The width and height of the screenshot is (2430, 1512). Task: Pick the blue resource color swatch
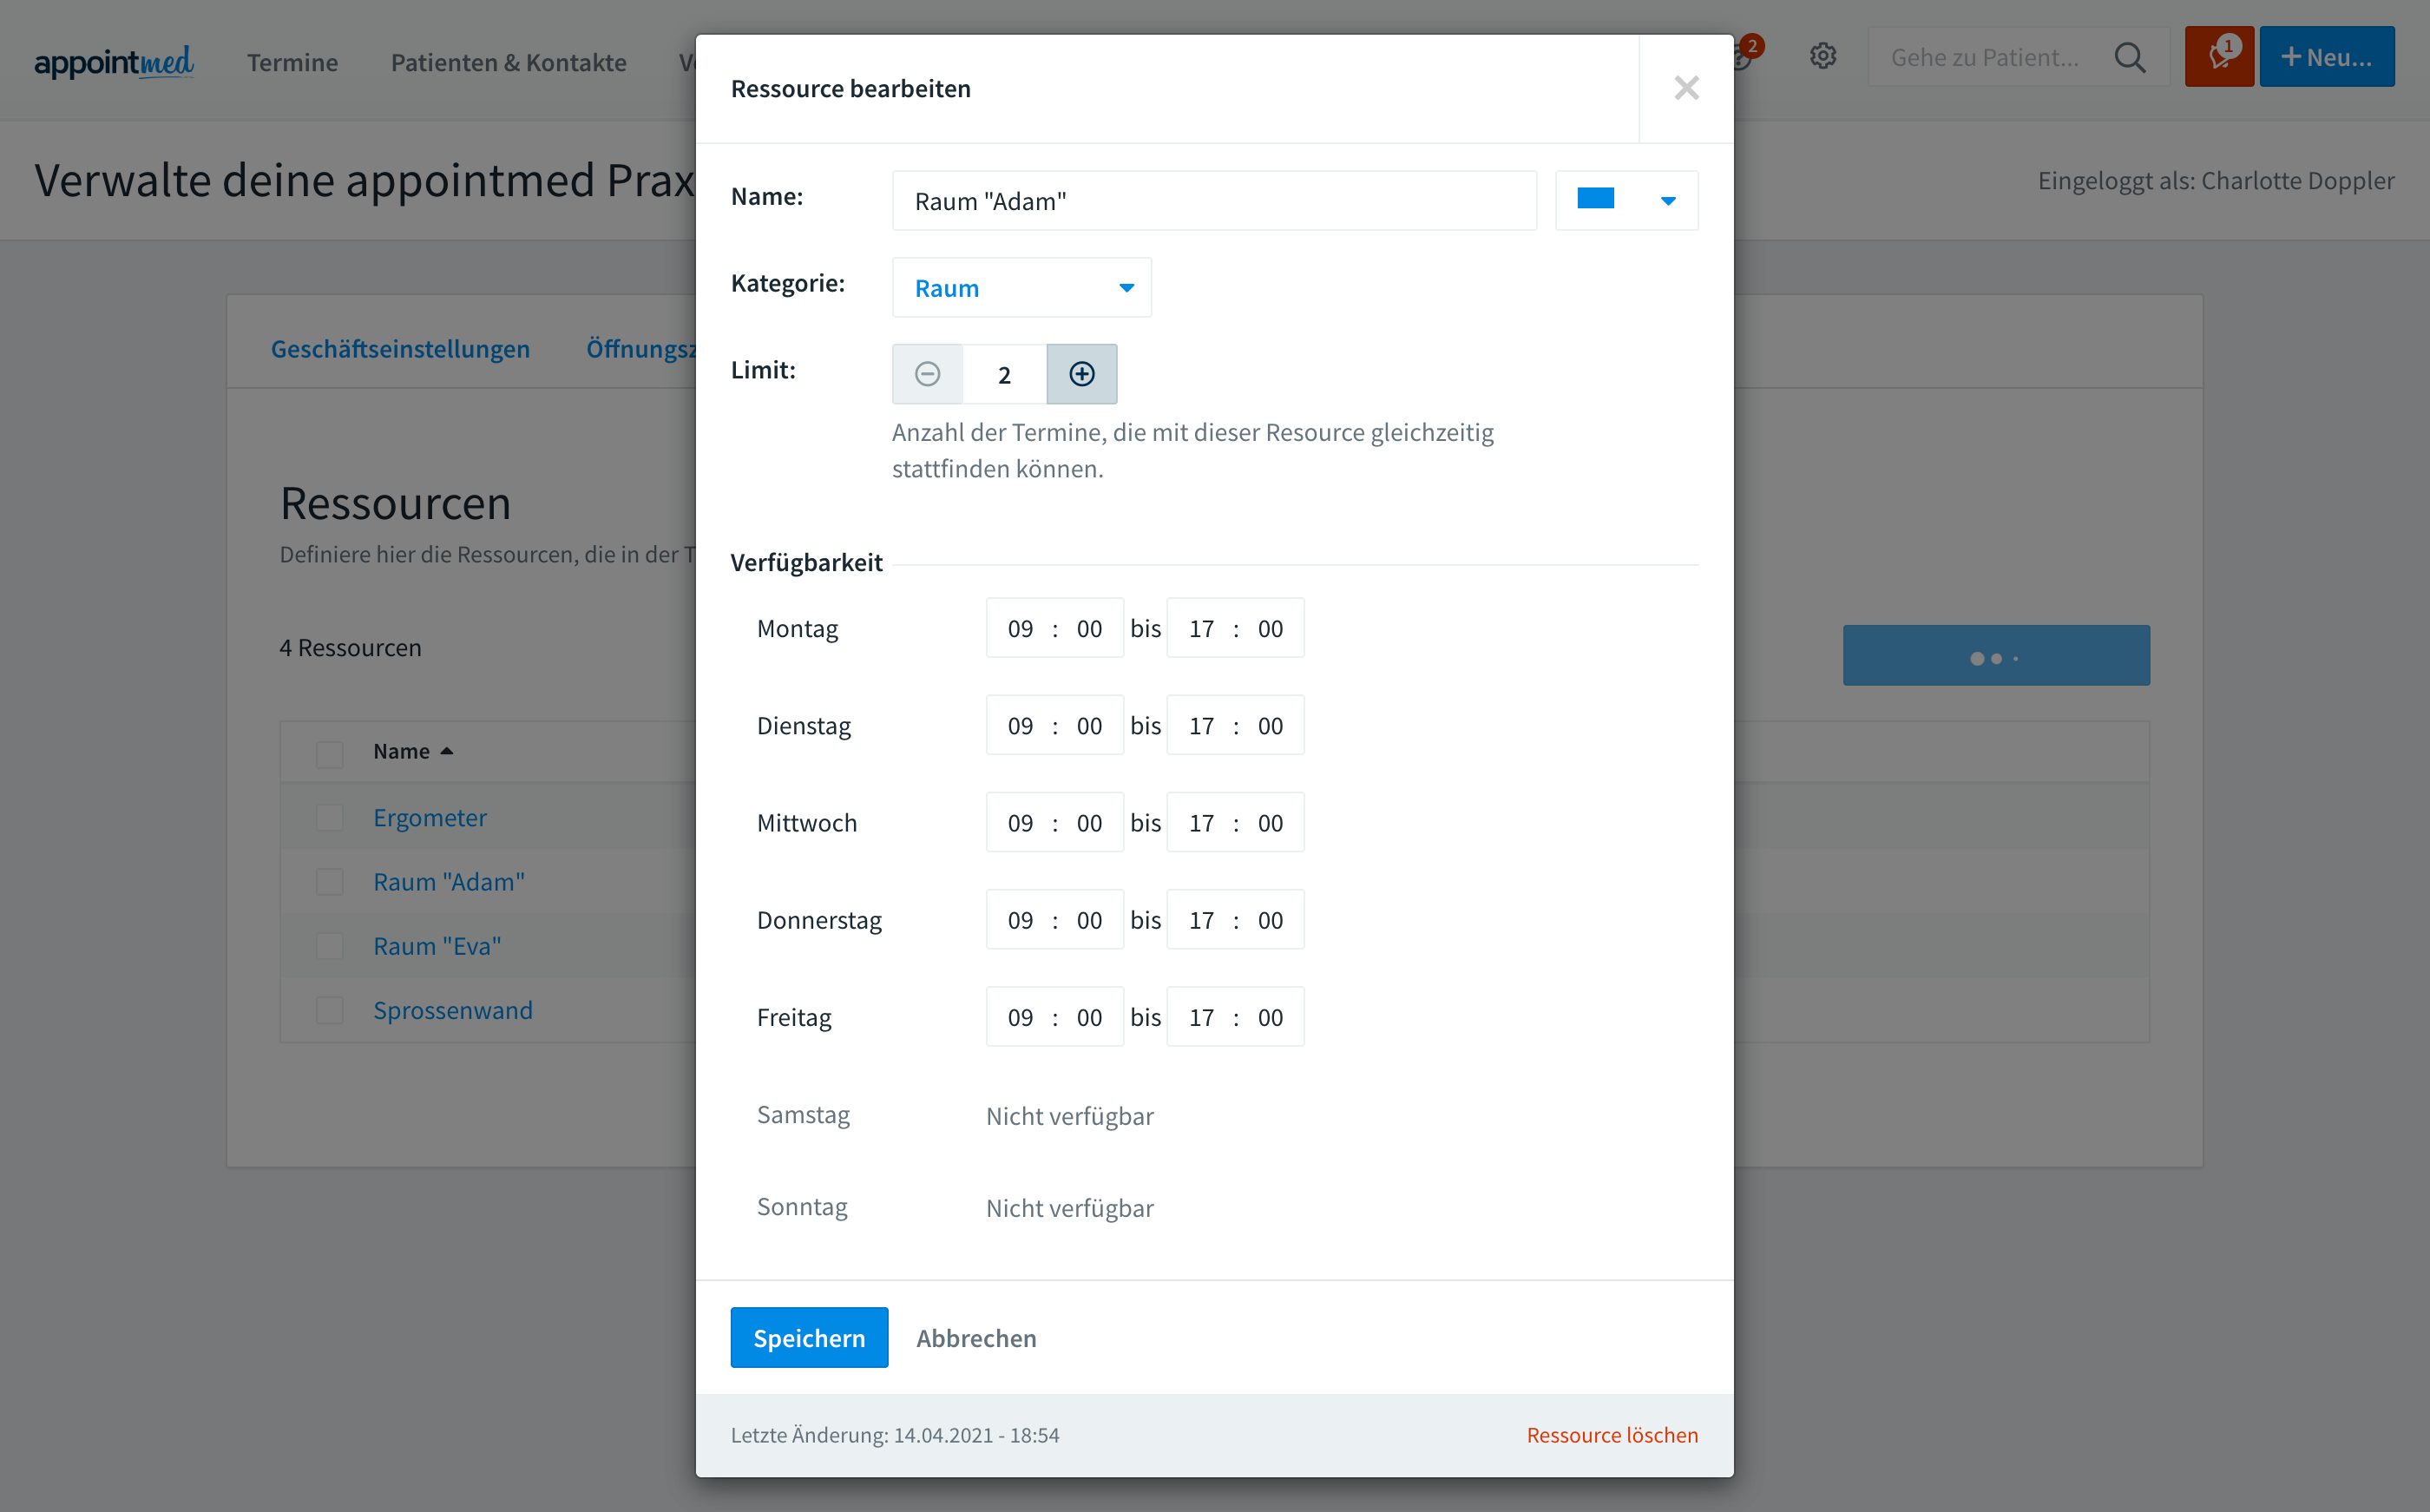pos(1595,199)
